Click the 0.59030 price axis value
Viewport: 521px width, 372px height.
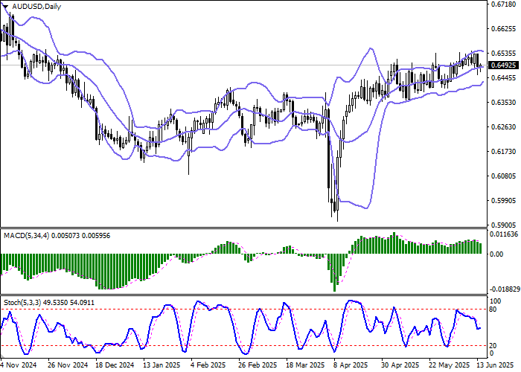coord(504,225)
